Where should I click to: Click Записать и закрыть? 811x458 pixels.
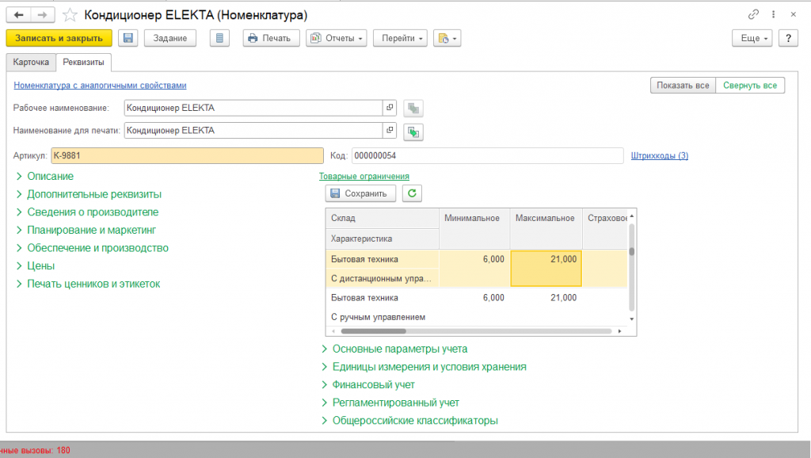coord(59,38)
